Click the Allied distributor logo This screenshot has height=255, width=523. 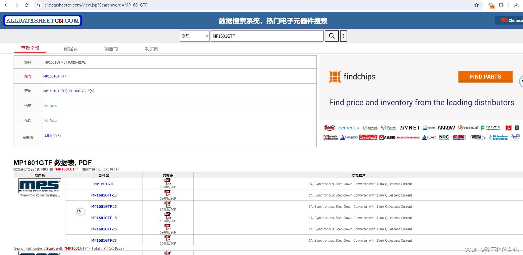click(387, 137)
